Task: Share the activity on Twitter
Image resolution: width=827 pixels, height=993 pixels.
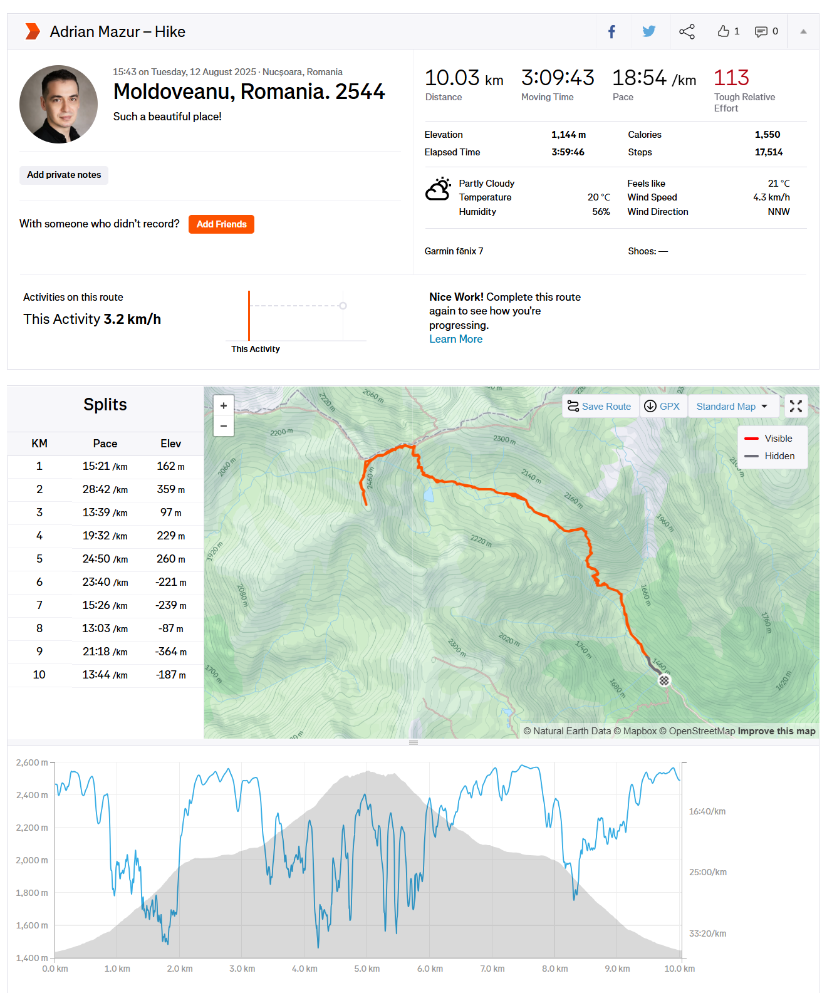Action: tap(648, 31)
